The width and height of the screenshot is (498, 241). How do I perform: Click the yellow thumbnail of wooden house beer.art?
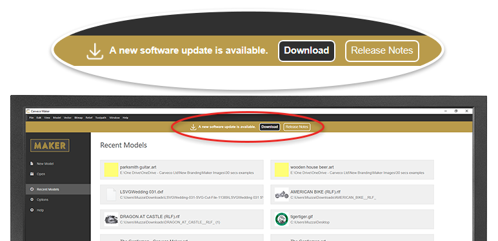click(x=281, y=169)
